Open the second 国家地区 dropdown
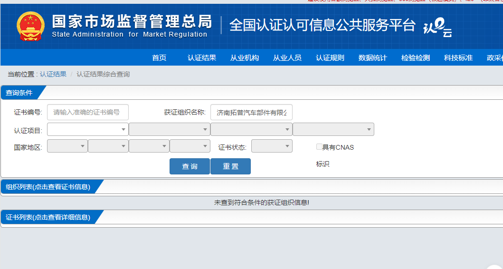 point(108,146)
